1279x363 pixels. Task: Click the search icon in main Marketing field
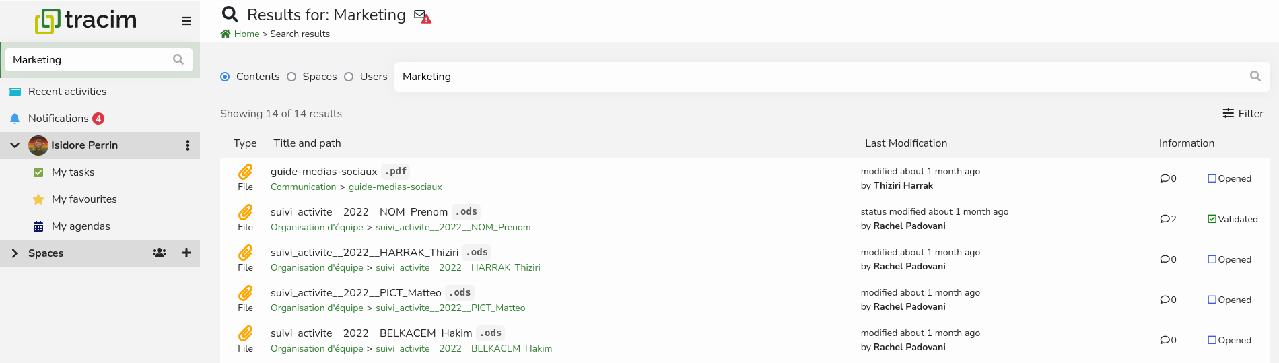point(1255,76)
